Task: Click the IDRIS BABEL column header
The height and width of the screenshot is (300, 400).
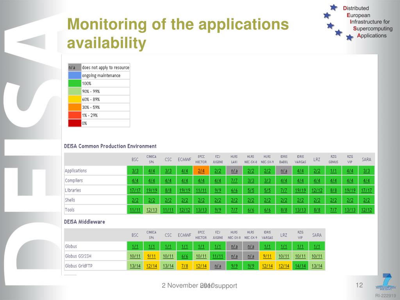Action: tap(284, 159)
